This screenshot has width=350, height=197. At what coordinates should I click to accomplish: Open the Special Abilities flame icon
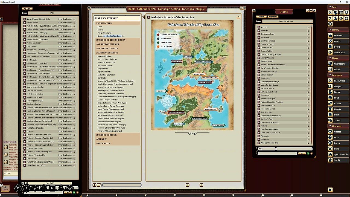coord(330,154)
